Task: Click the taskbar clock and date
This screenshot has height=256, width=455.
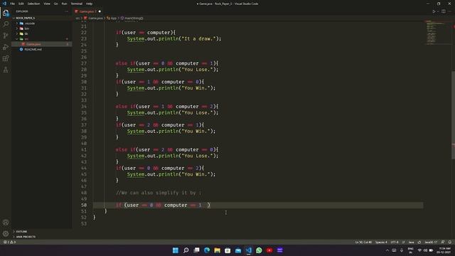Action: coord(444,250)
